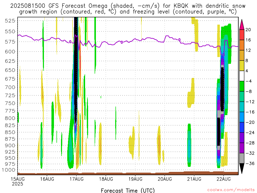Click the 550 pressure level label

(x=10, y=31)
